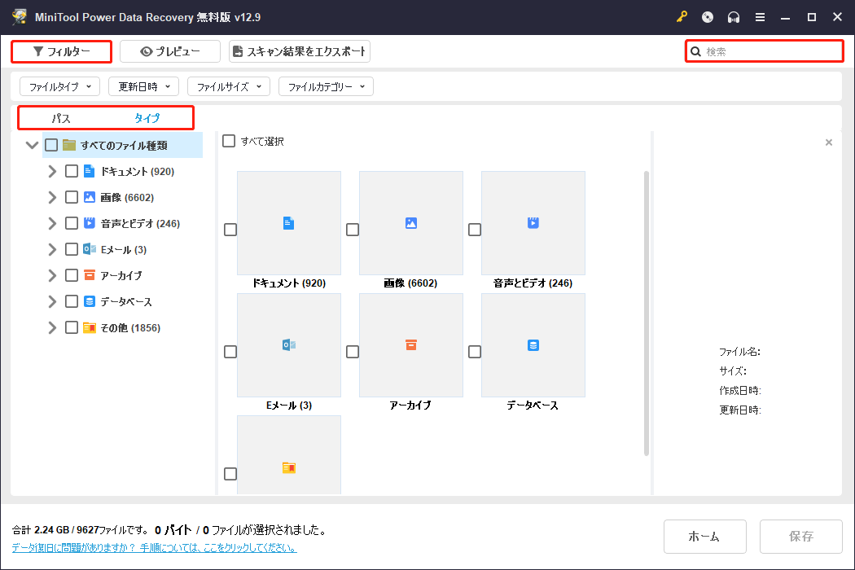Image resolution: width=855 pixels, height=570 pixels.
Task: Expand the データベース node
Action: point(52,301)
